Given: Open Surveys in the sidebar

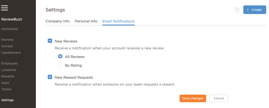Looking at the screenshot, I should pos(7,46).
